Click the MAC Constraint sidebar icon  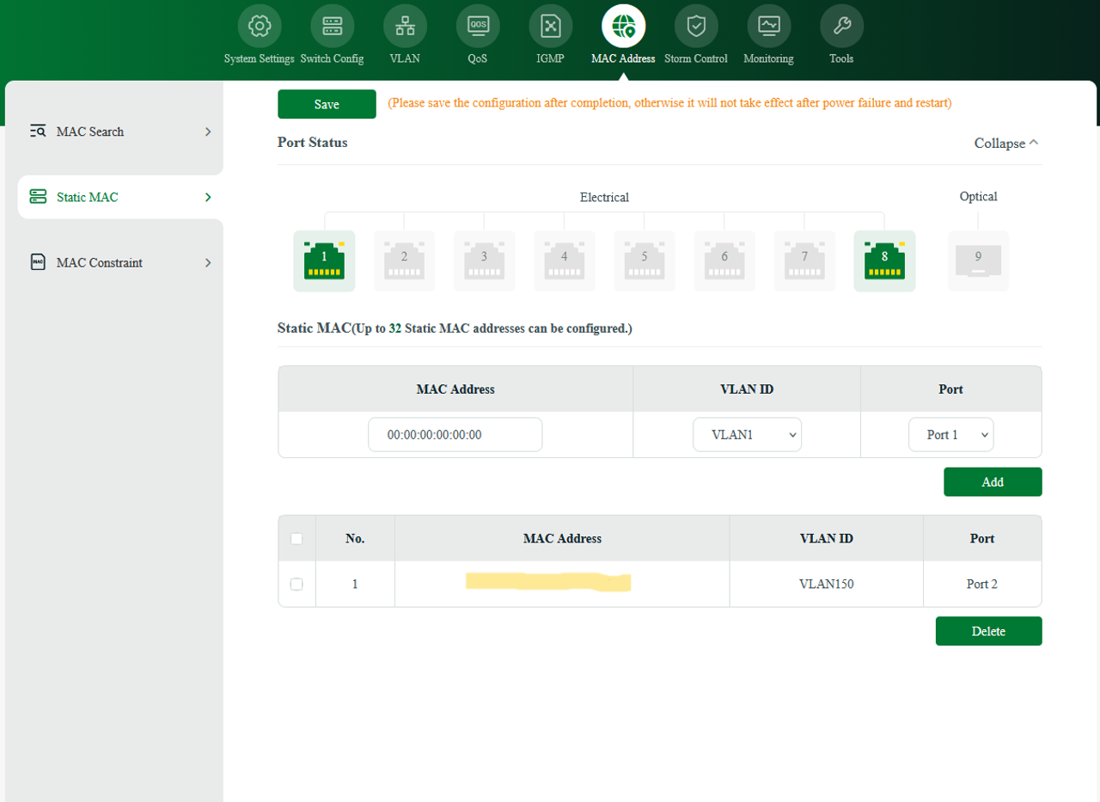pos(38,262)
